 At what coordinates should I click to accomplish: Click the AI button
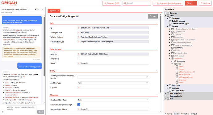point(189,3)
